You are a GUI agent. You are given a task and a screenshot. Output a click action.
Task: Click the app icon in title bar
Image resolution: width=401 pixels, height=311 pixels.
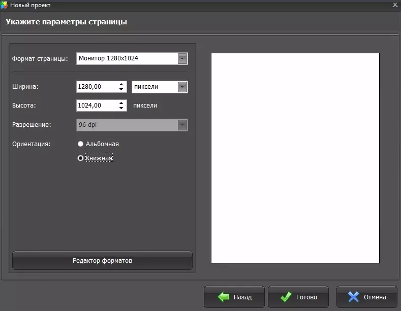[x=4, y=5]
